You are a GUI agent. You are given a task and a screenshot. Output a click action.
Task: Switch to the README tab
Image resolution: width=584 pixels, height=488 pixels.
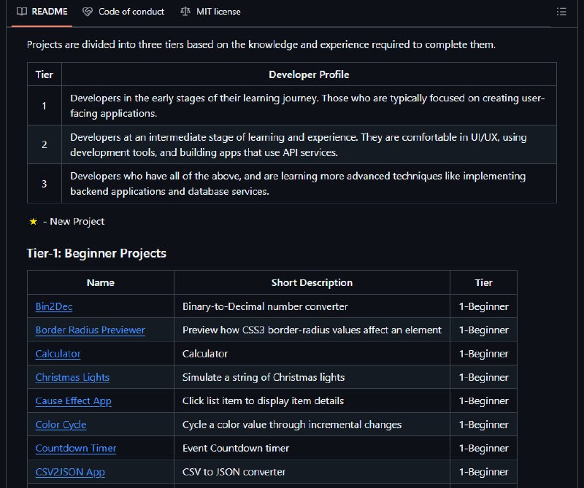(x=42, y=12)
